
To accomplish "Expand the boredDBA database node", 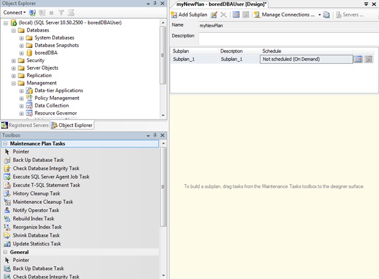I will pyautogui.click(x=21, y=53).
